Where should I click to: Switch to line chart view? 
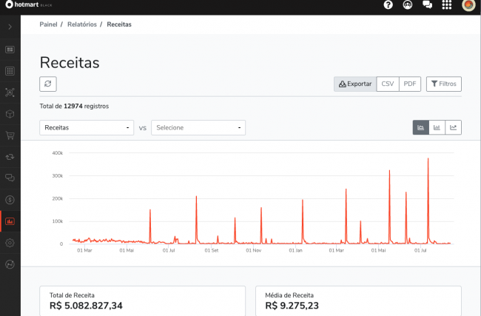[x=453, y=127]
